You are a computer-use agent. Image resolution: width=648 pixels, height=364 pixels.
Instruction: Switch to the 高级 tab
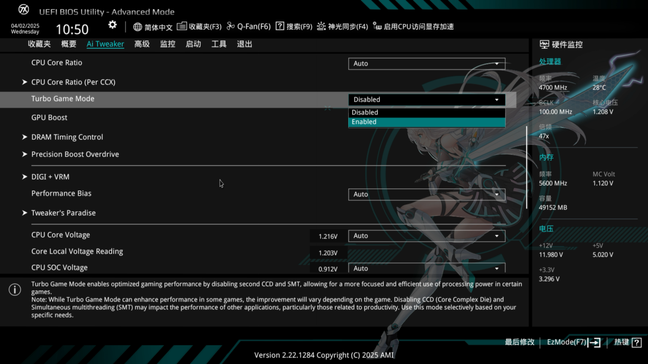142,44
